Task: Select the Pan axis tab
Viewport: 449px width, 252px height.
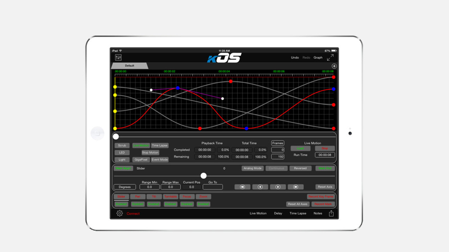Action: click(138, 197)
